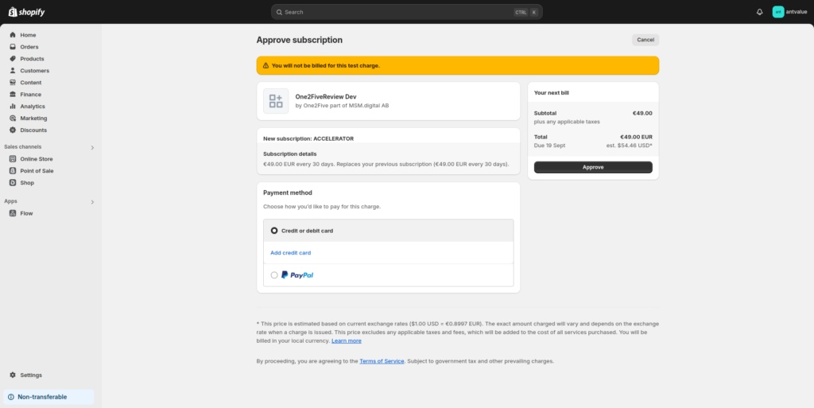
Task: Navigate to Orders menu item
Action: [x=29, y=47]
